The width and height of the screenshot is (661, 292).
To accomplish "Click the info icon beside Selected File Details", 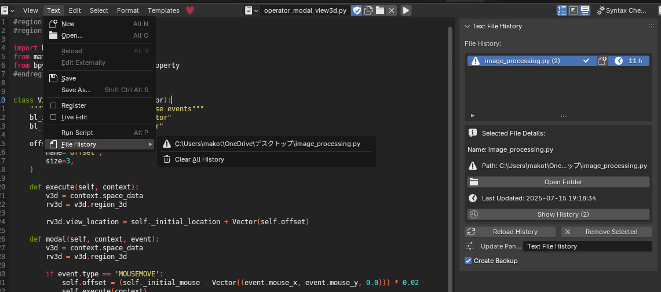I will 473,133.
